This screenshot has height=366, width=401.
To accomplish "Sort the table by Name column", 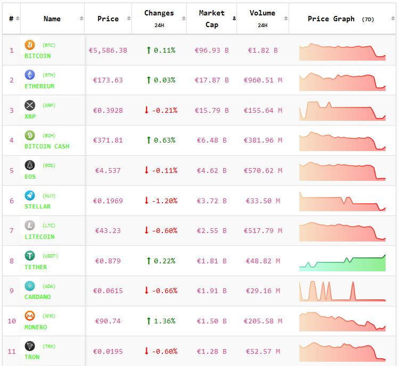I will pyautogui.click(x=52, y=19).
